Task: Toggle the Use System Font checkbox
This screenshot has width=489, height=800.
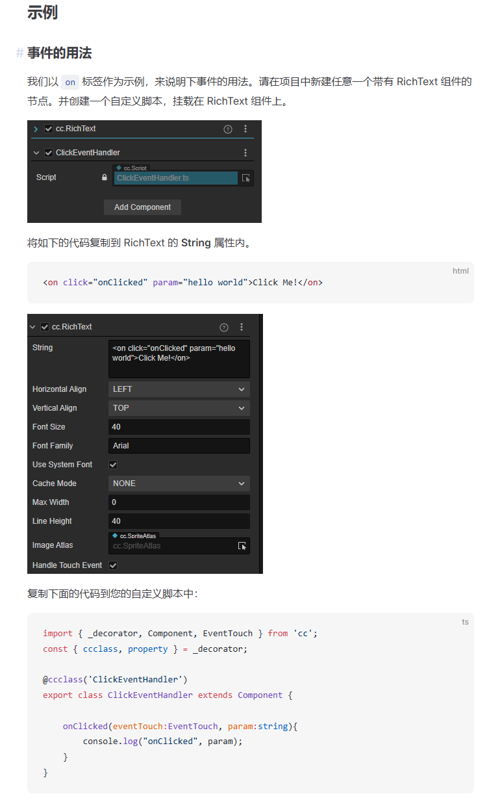Action: (x=113, y=465)
